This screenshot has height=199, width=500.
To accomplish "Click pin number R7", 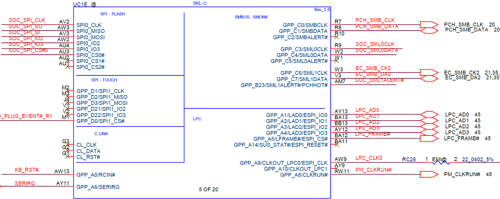I will point(338,21).
